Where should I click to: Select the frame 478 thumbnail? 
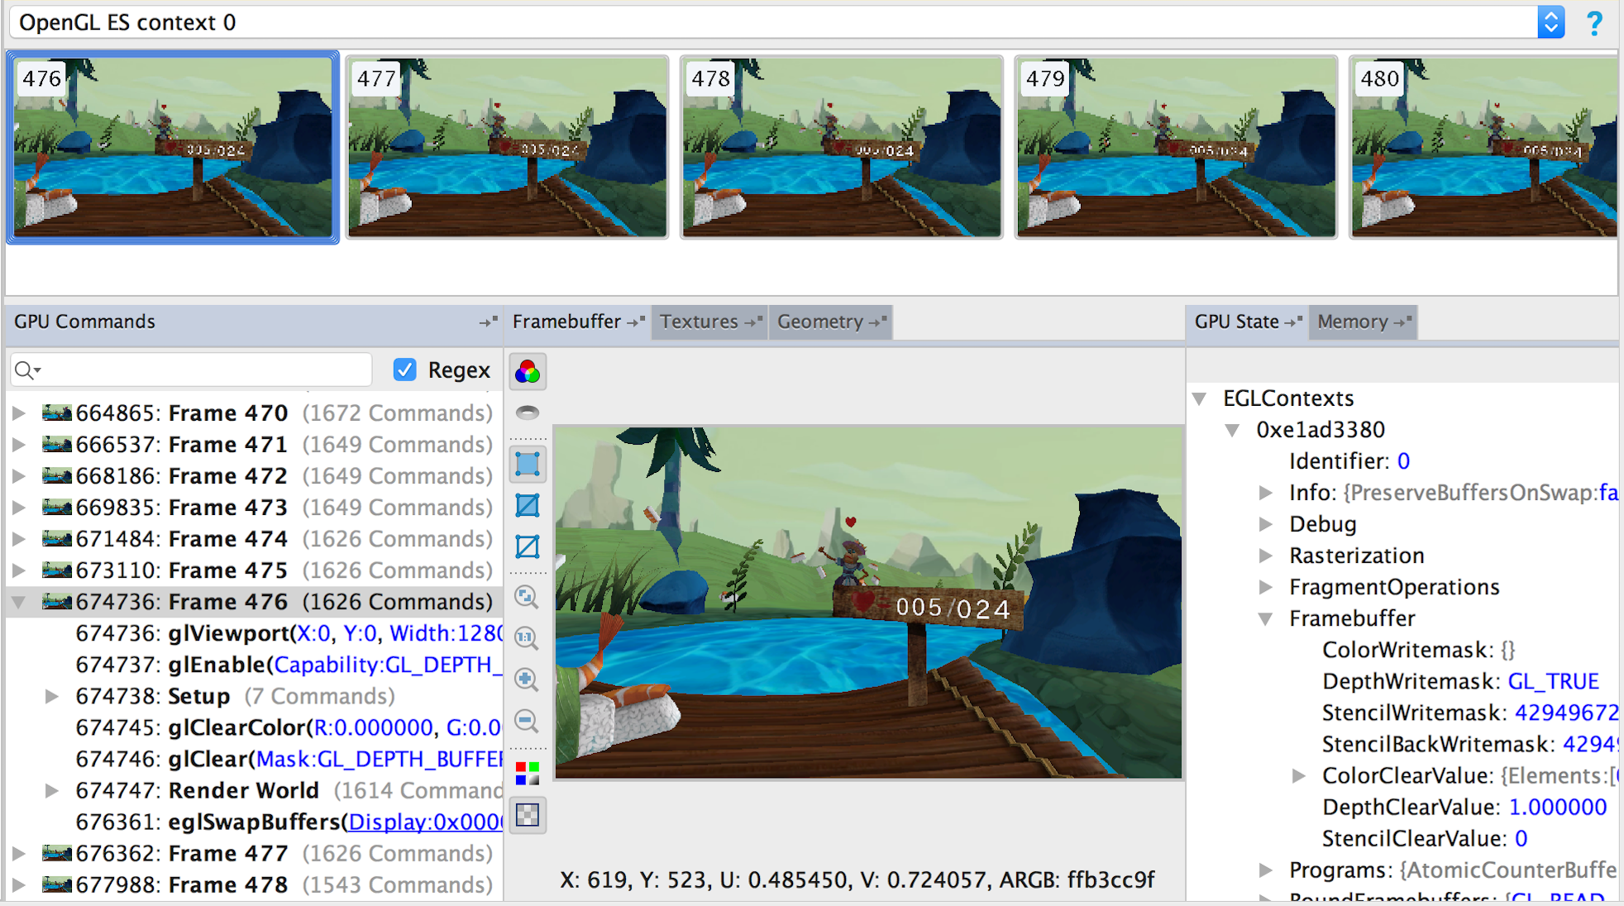coord(842,147)
